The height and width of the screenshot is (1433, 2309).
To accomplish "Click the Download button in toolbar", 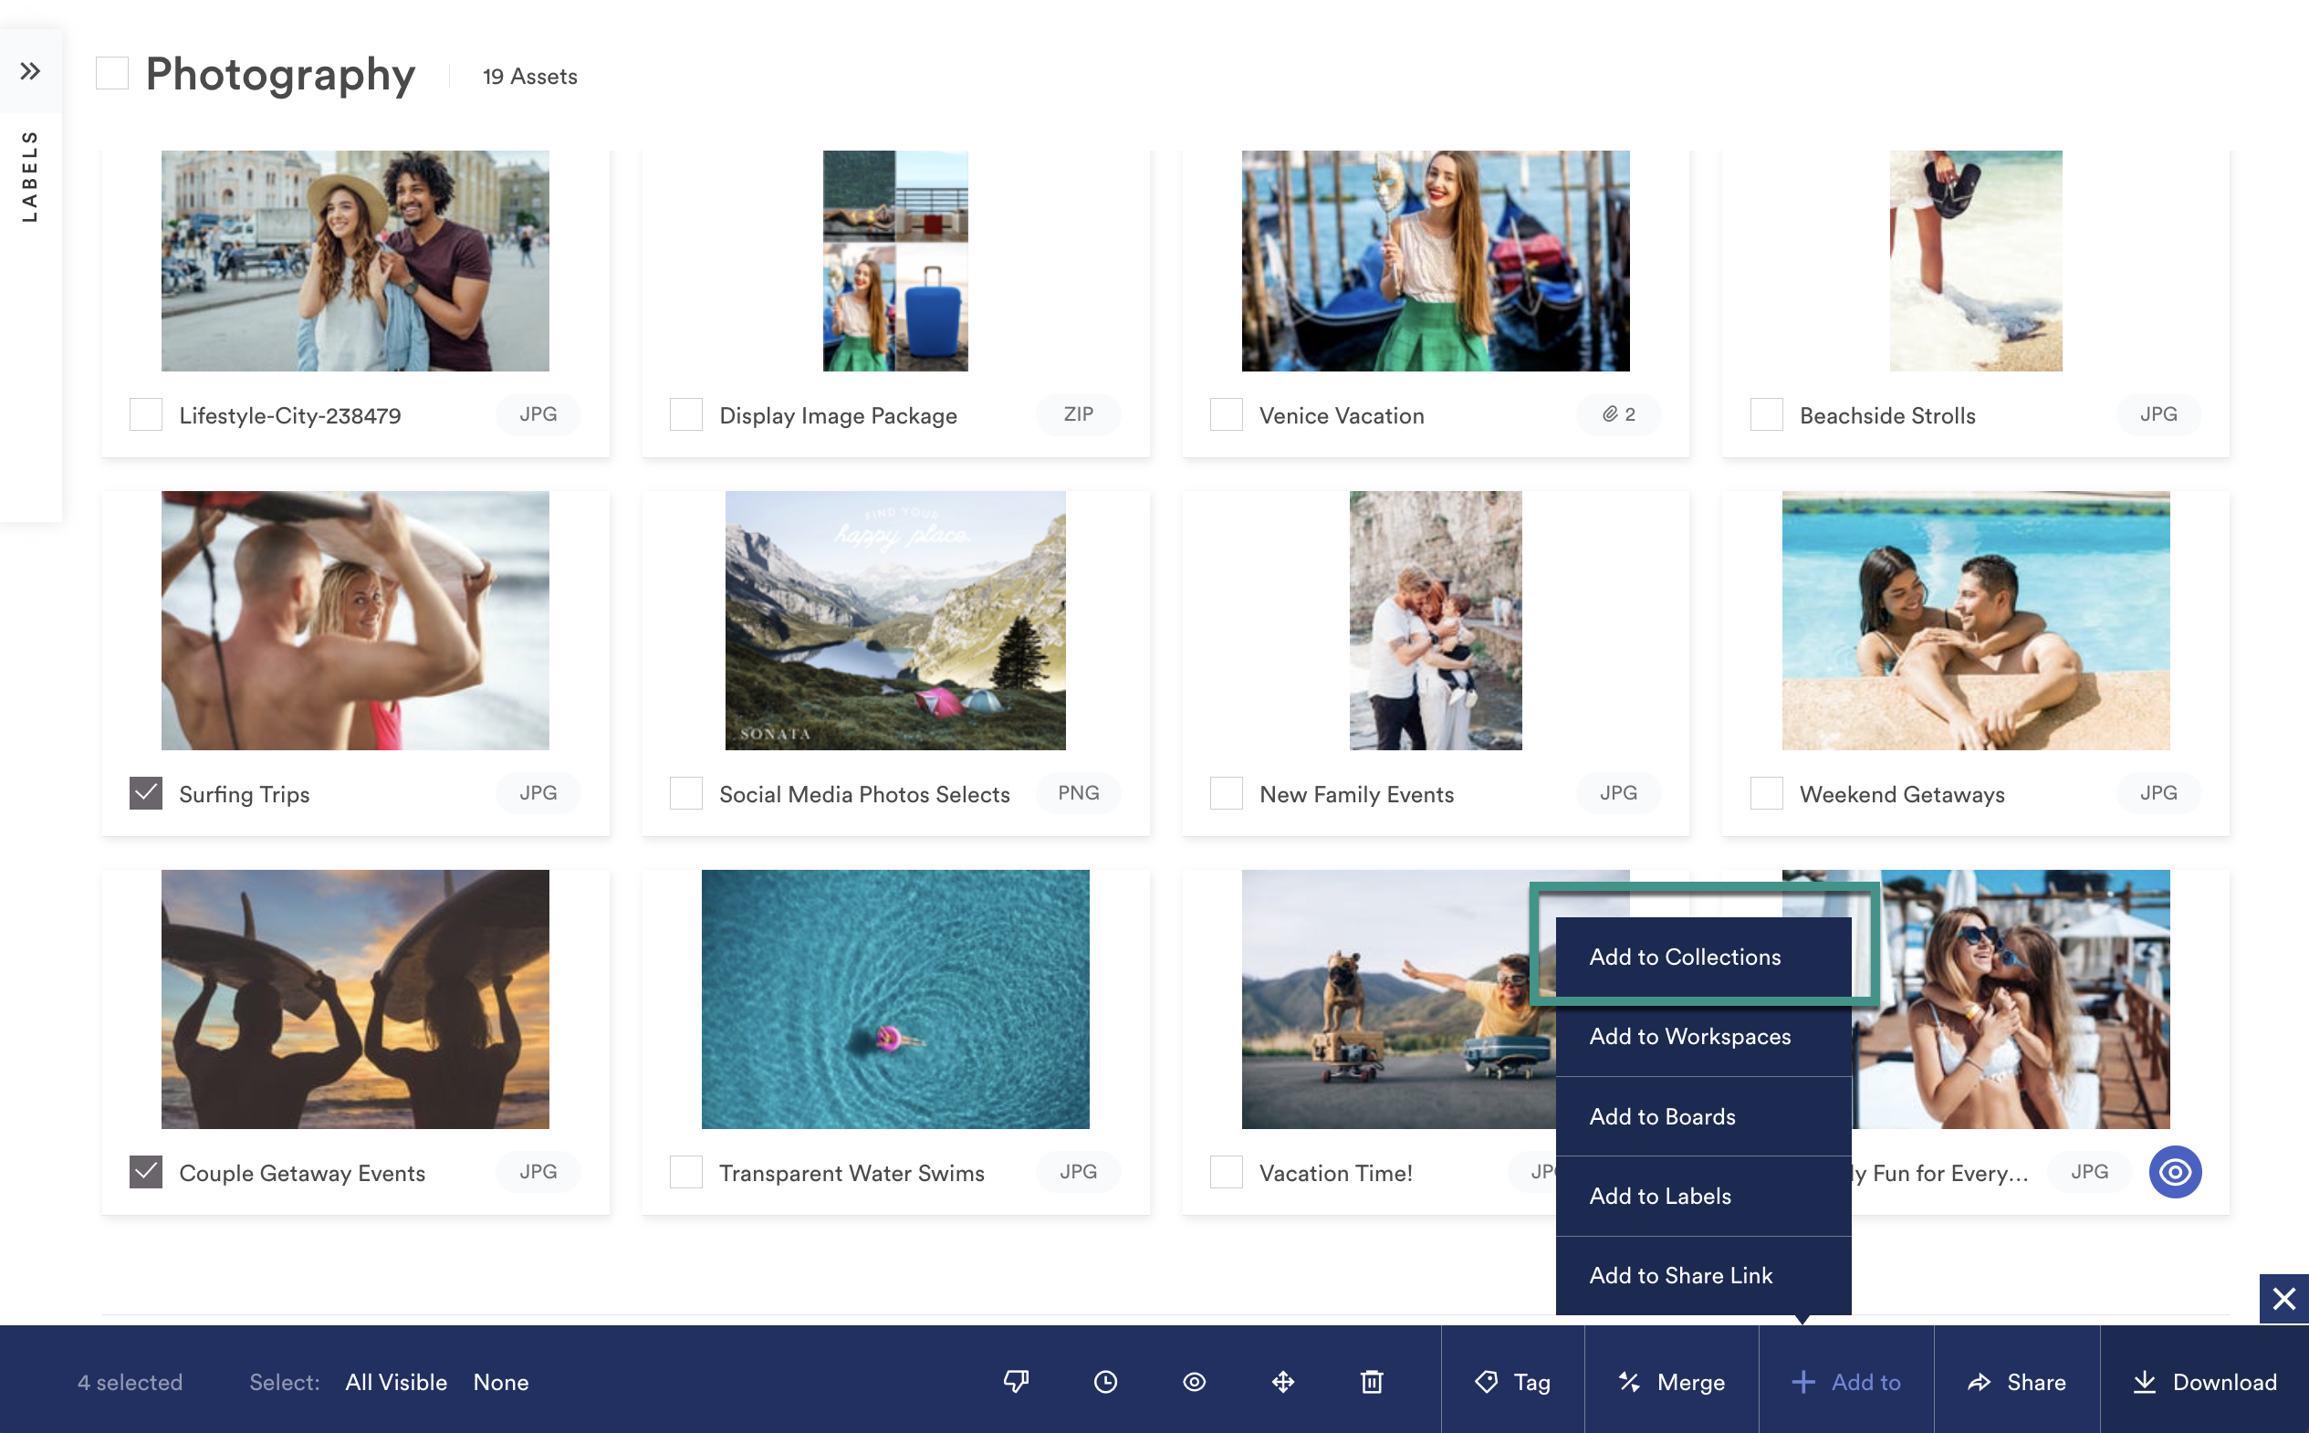I will coord(2205,1382).
